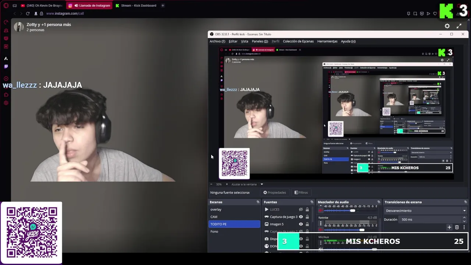Go back using browser back arrow
Viewport: 471px width, 265px height.
[15, 14]
